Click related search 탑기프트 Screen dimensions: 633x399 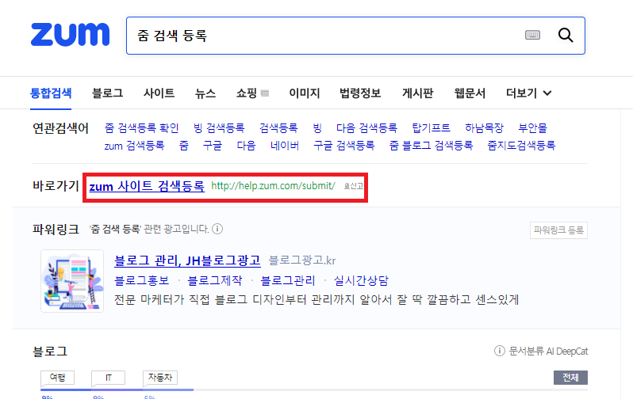click(432, 128)
